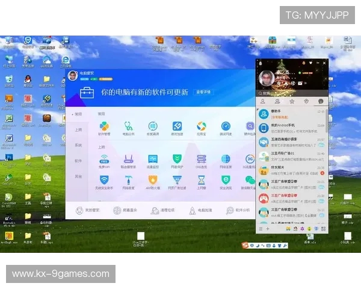
Task: Open 五湖四海婚纱摄影 group chat
Action: coord(291,142)
